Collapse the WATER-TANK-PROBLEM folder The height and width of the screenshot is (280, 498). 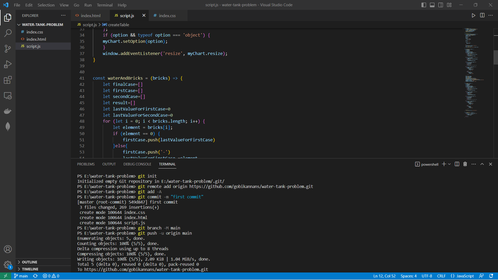coord(19,25)
